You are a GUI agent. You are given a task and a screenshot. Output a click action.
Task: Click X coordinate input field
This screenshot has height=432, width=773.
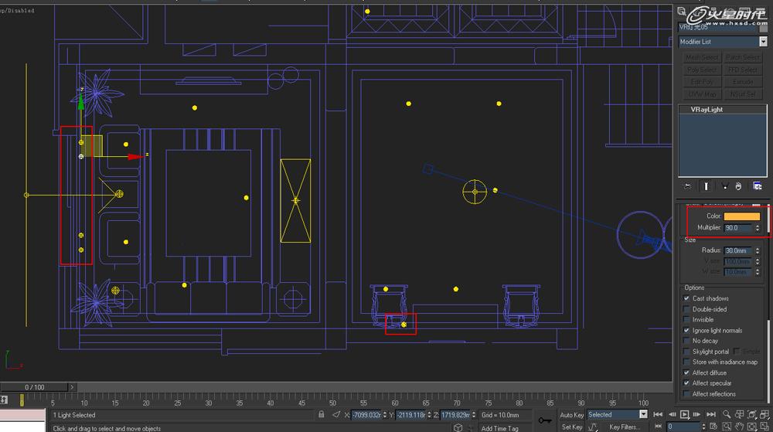(366, 415)
